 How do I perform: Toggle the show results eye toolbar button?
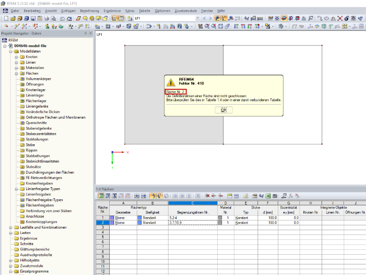(231, 18)
